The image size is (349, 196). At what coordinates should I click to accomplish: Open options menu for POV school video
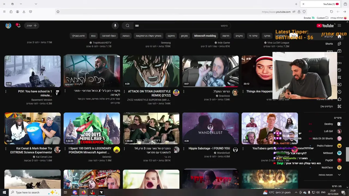pos(6,92)
